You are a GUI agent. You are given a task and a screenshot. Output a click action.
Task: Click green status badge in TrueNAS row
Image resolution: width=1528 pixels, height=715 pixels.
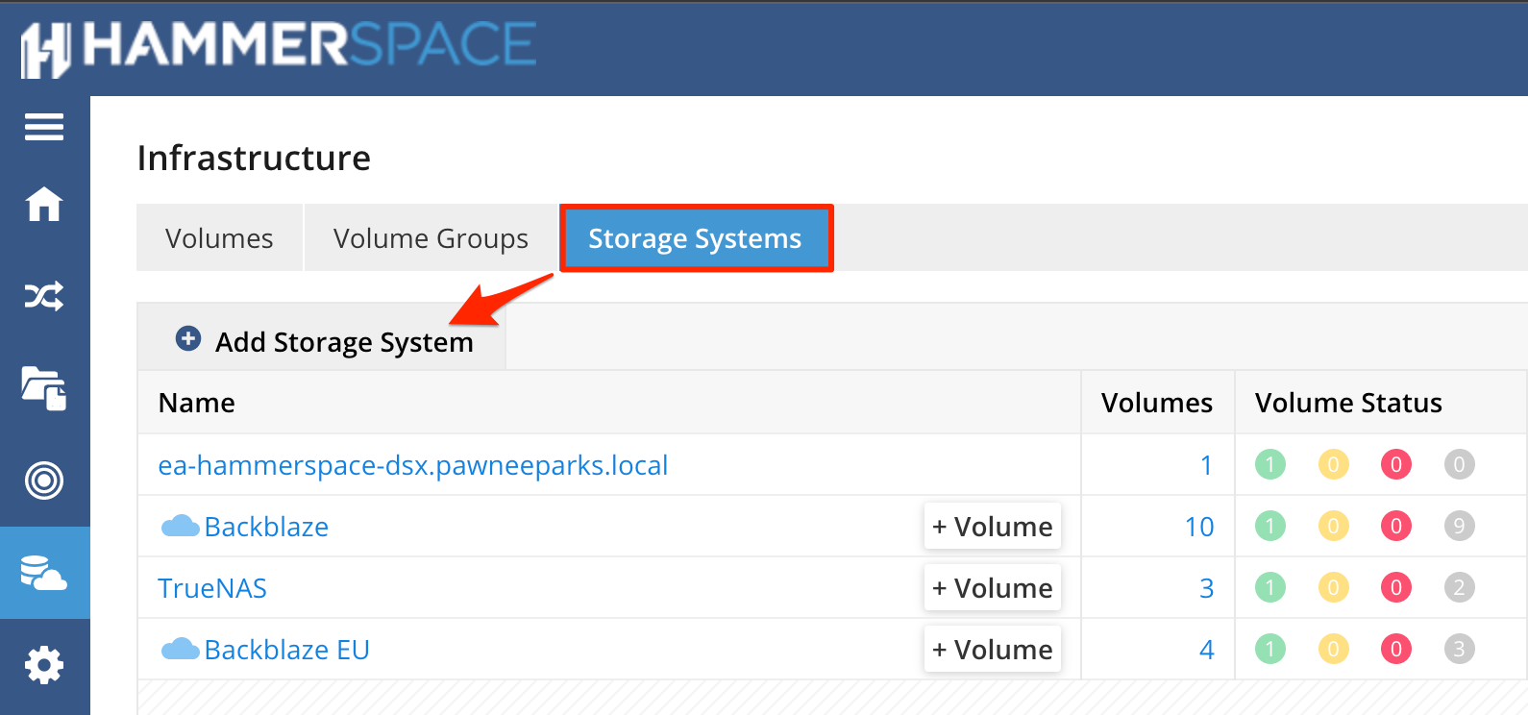tap(1270, 587)
